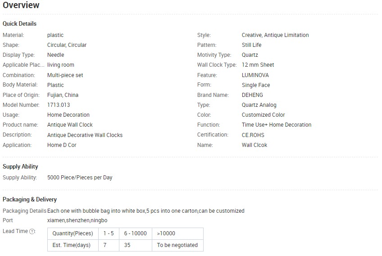The width and height of the screenshot is (382, 256).
Task: Click the truncated Applicable Place label
Action: [23, 65]
